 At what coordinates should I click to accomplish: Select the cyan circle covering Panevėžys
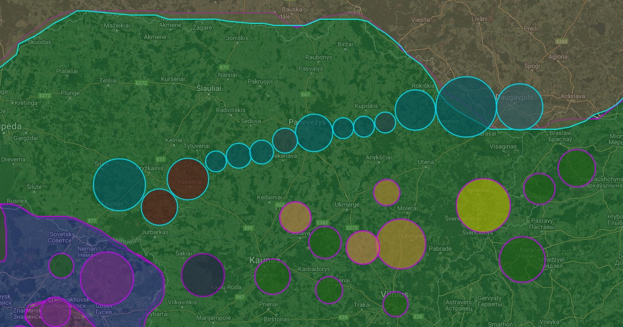(314, 133)
